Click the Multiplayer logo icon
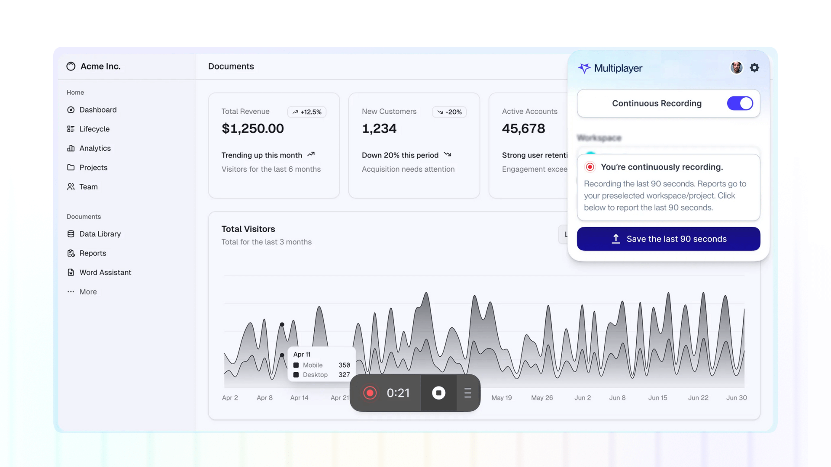The height and width of the screenshot is (467, 831). click(x=584, y=68)
